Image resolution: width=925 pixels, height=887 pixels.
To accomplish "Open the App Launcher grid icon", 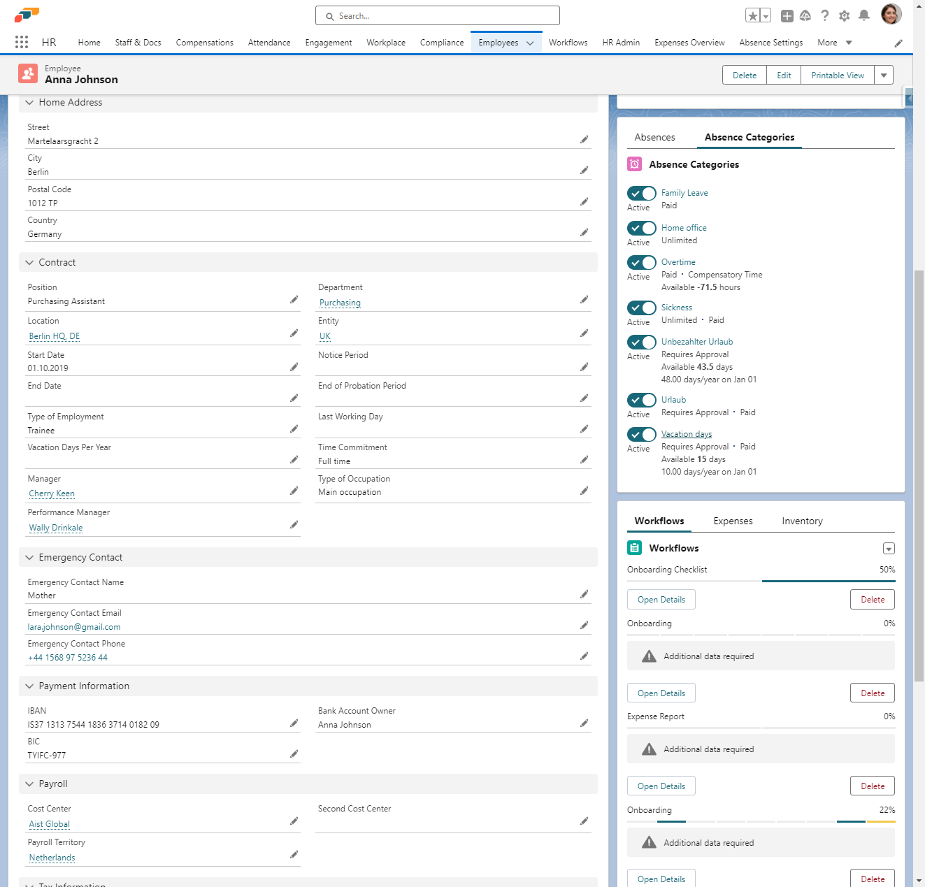I will (22, 43).
